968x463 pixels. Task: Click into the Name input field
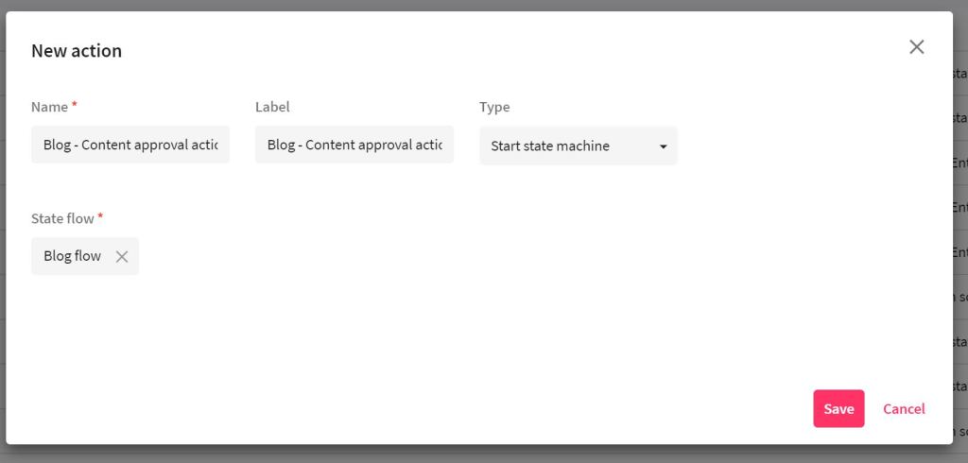pyautogui.click(x=130, y=145)
